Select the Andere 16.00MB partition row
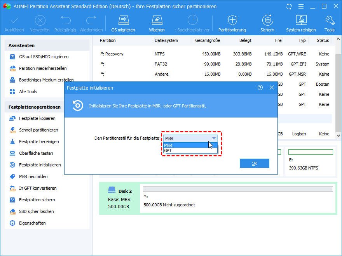This screenshot has width=342, height=256. (x=215, y=74)
